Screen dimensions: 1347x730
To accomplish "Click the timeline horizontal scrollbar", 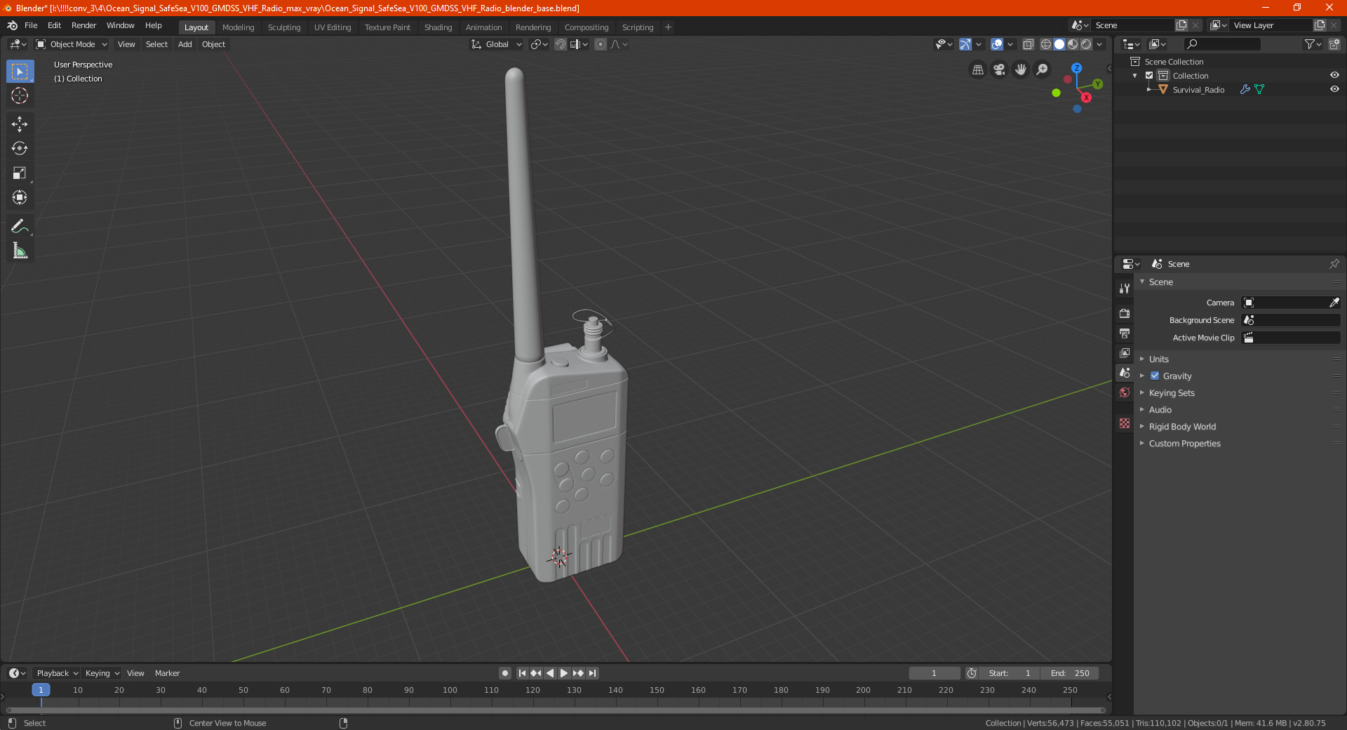I will [556, 710].
